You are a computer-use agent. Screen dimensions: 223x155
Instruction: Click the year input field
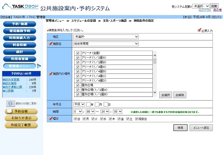(88, 104)
